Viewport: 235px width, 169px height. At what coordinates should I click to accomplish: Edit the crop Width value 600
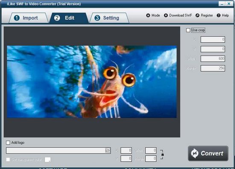click(x=213, y=58)
